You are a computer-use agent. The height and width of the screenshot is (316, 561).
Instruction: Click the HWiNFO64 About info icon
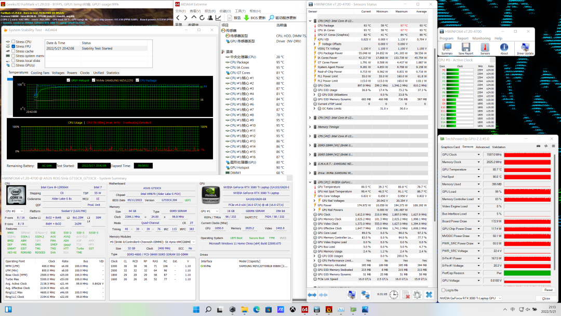point(504,48)
